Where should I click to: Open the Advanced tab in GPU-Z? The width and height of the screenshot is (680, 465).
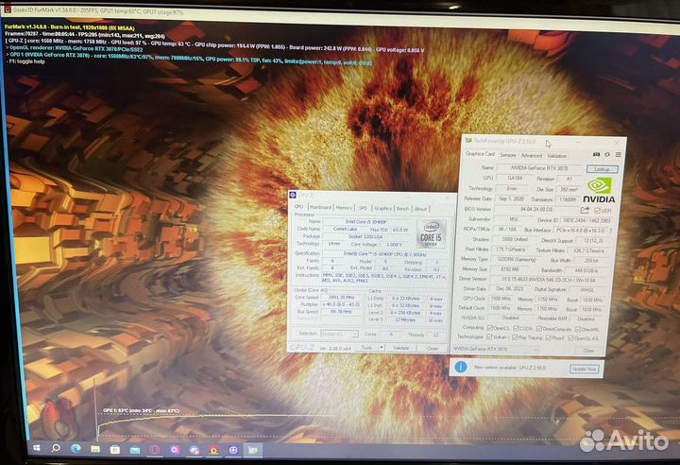click(x=531, y=155)
